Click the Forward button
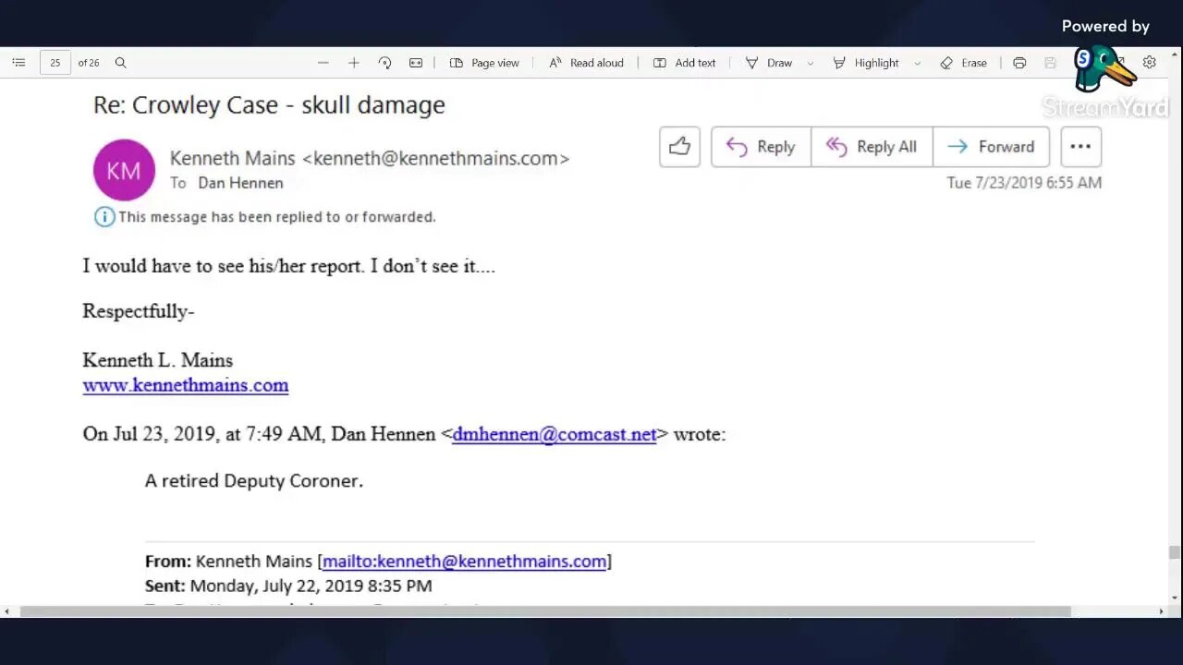The width and height of the screenshot is (1183, 665). [x=991, y=147]
